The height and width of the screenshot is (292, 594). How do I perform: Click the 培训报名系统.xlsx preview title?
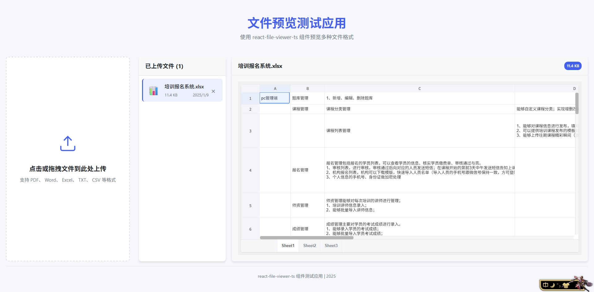260,66
